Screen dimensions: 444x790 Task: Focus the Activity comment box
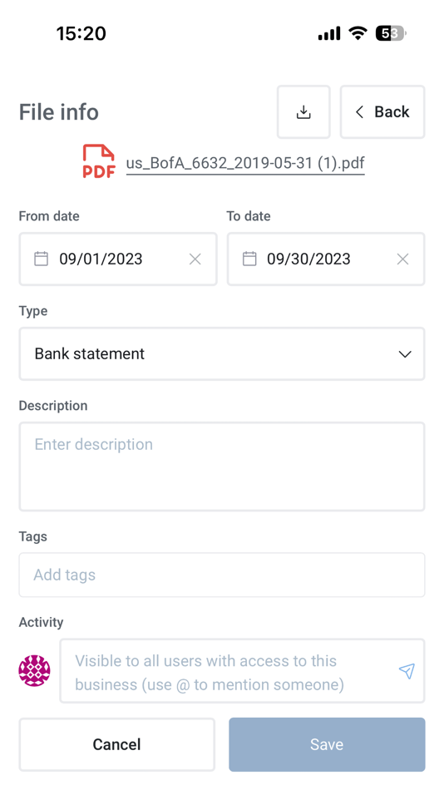(243, 671)
